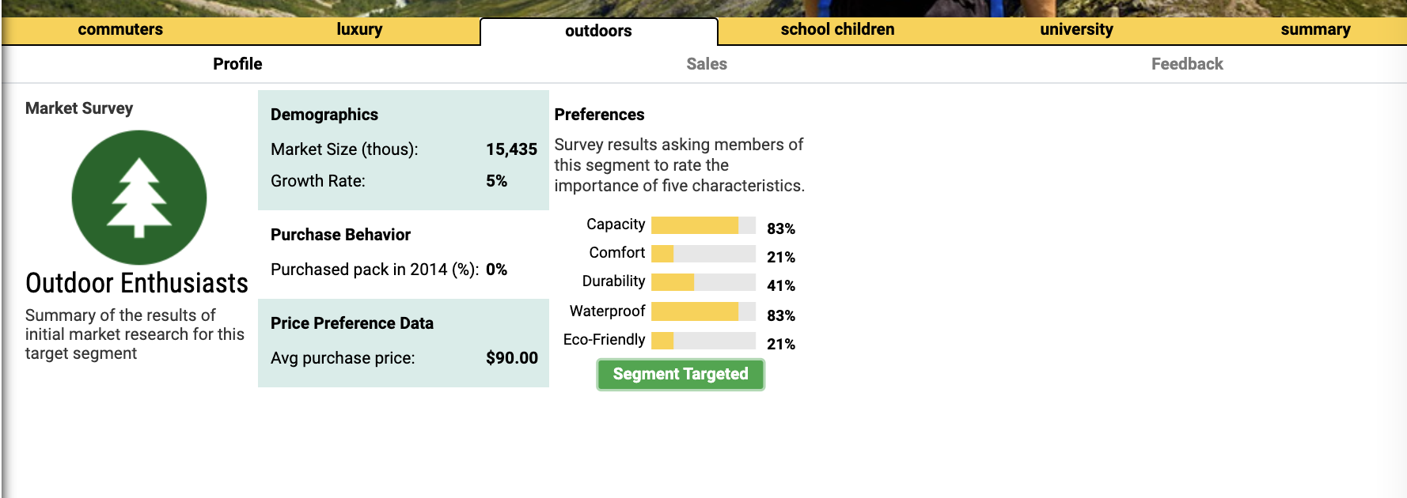Open the Profile section

(235, 64)
